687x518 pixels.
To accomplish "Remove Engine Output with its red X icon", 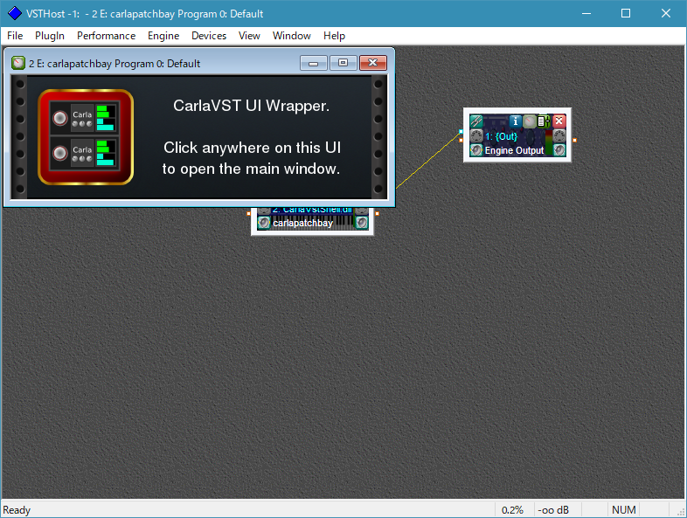I will [x=559, y=121].
